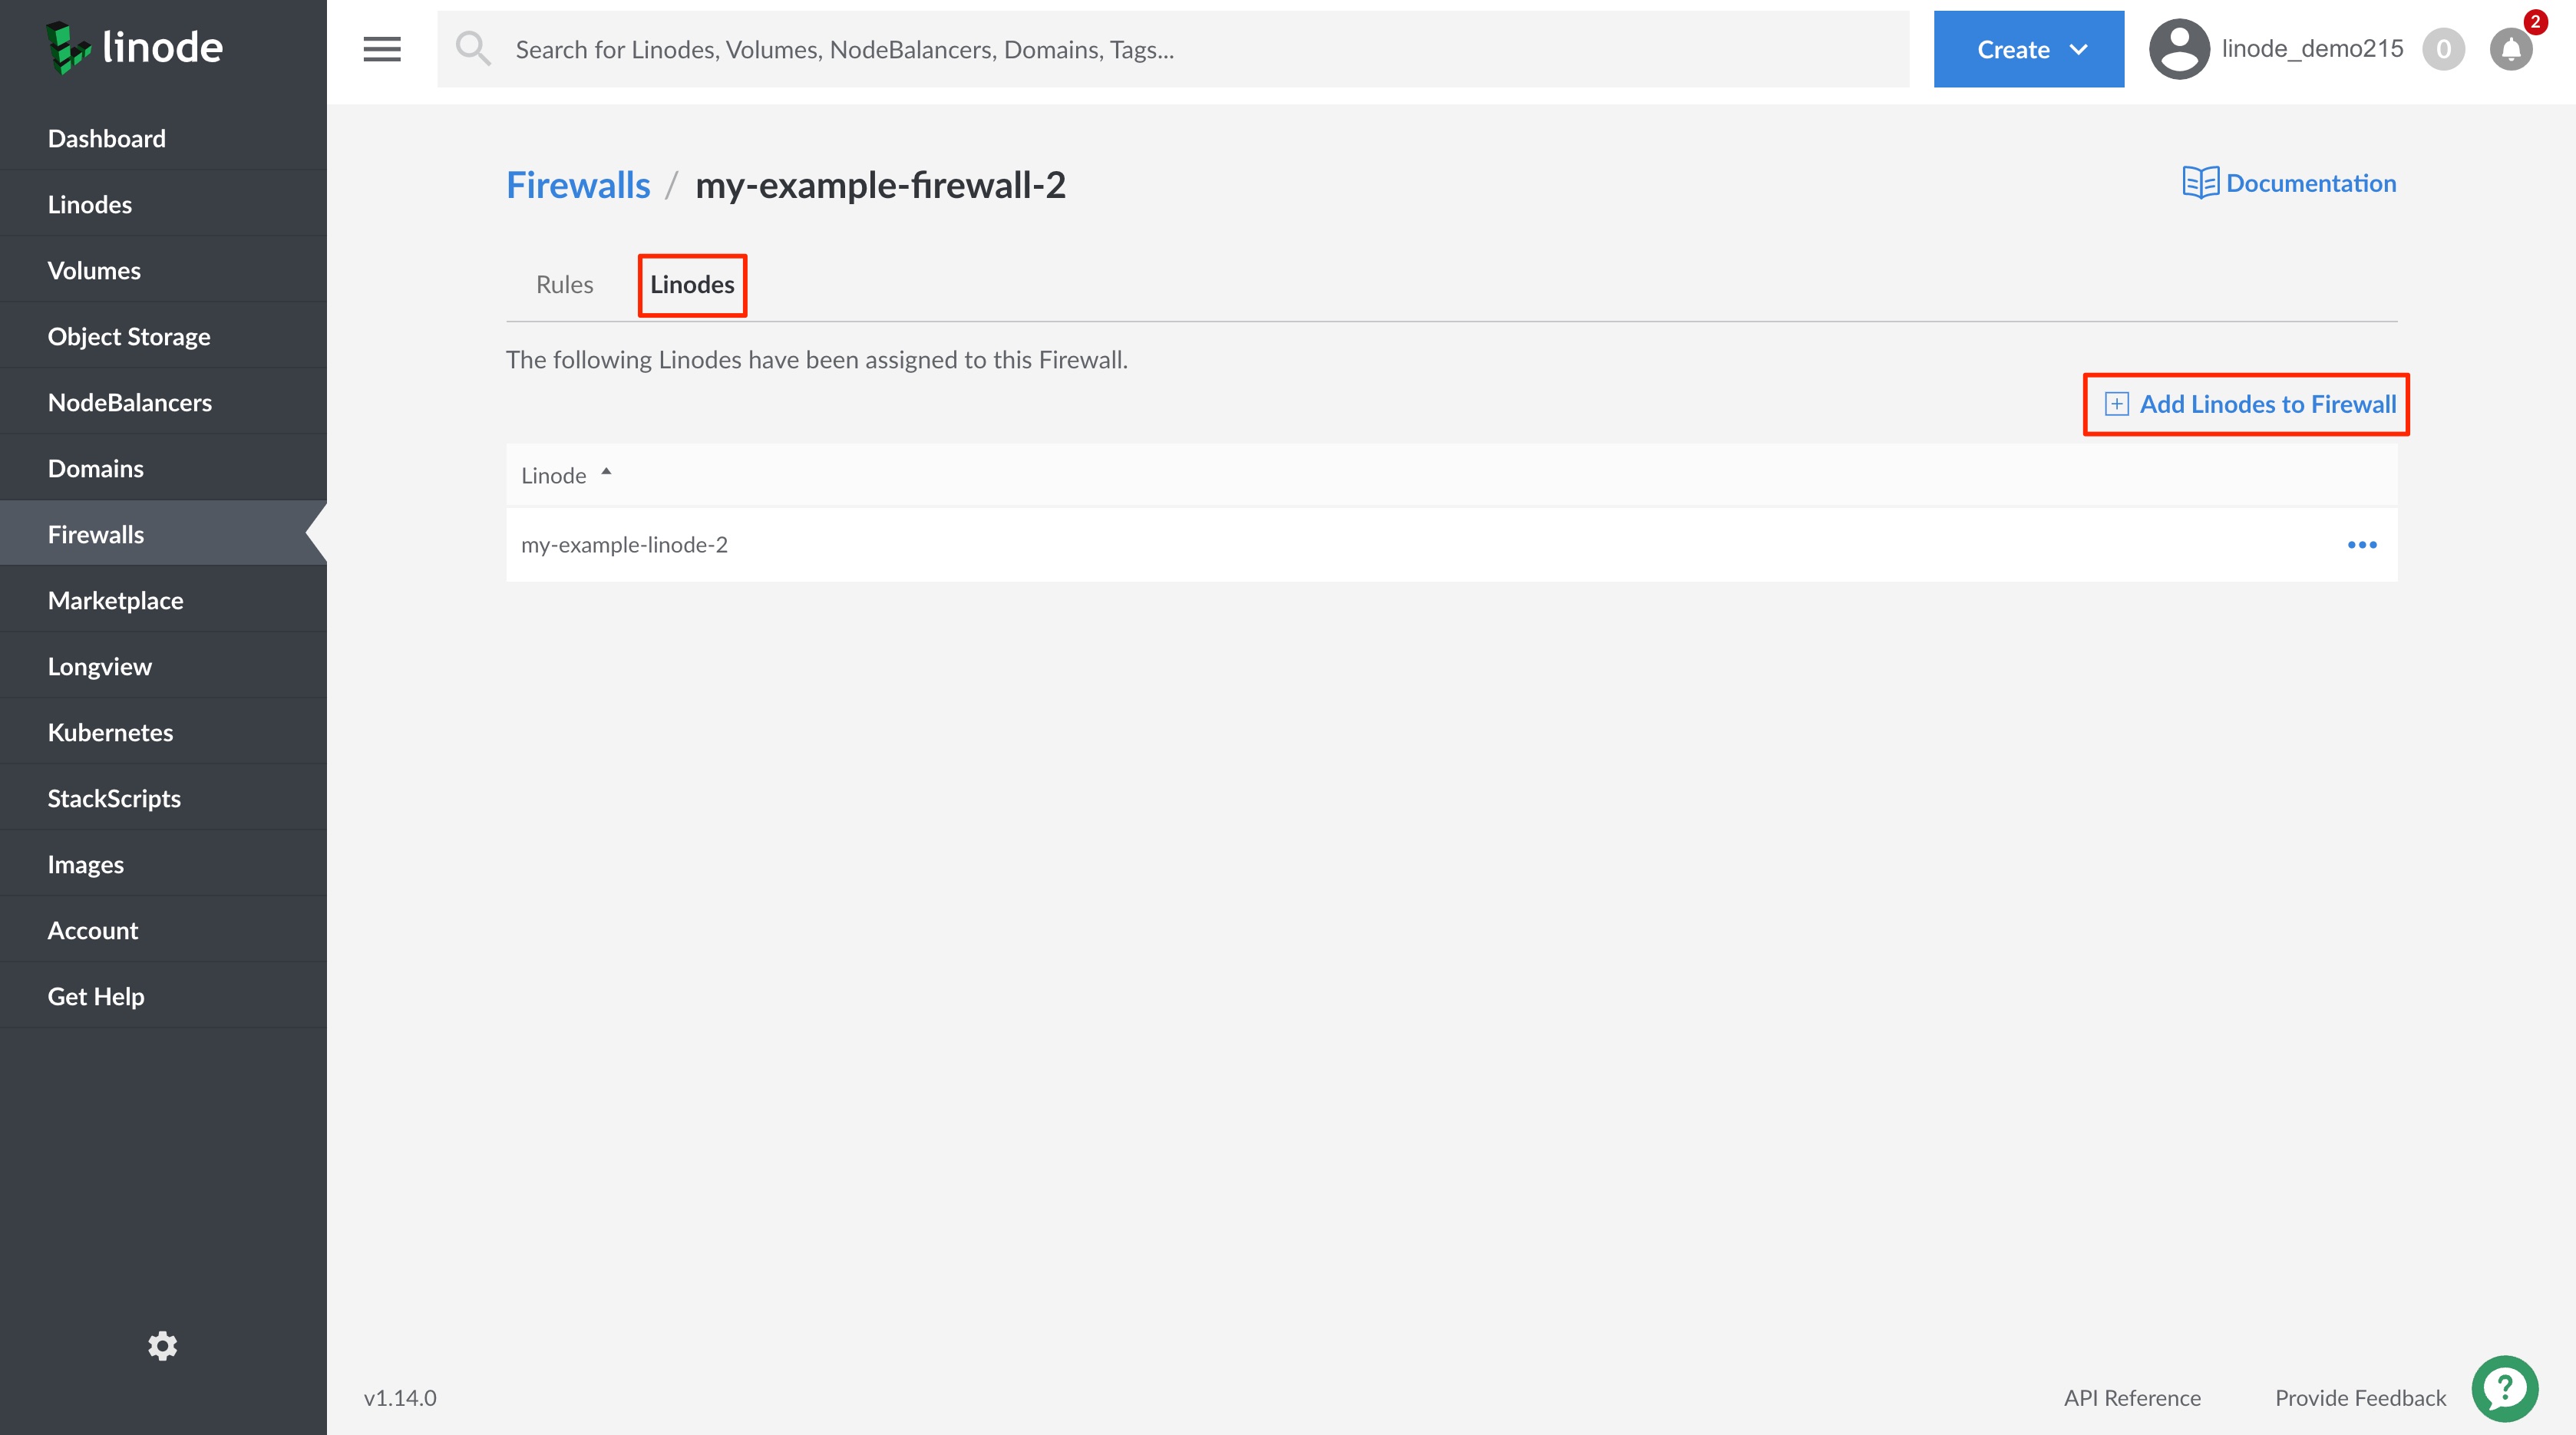2576x1435 pixels.
Task: Open the notifications bell icon
Action: [2510, 49]
